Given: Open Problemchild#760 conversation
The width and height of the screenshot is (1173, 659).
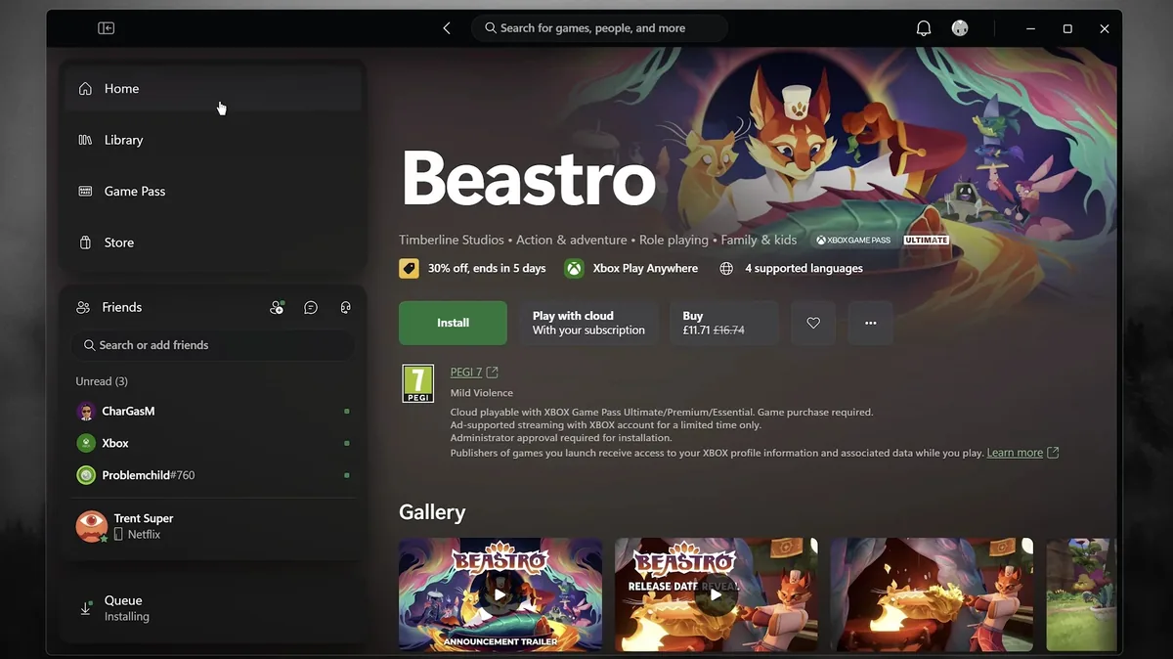Looking at the screenshot, I should coord(213,475).
